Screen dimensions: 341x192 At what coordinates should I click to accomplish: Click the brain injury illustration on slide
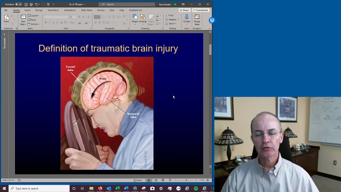[107, 113]
